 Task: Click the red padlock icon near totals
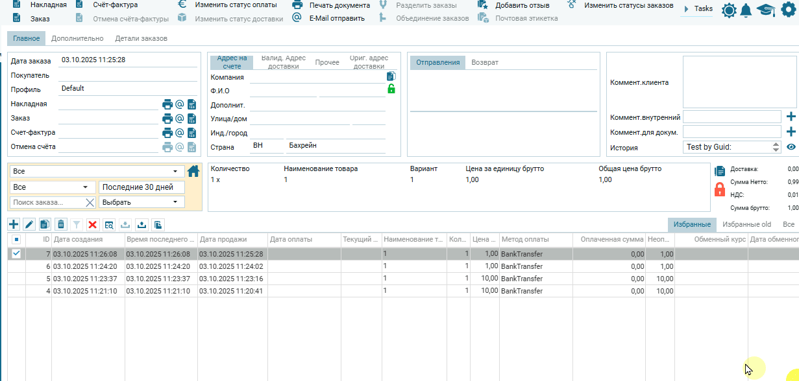[x=719, y=189]
